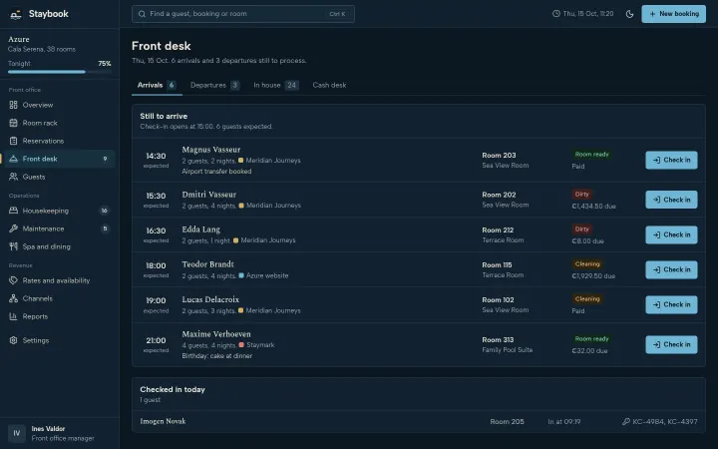The width and height of the screenshot is (718, 449).
Task: Click the Room 313 label
Action: click(498, 340)
